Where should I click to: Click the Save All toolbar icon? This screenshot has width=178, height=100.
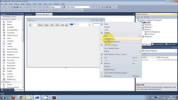point(17,7)
